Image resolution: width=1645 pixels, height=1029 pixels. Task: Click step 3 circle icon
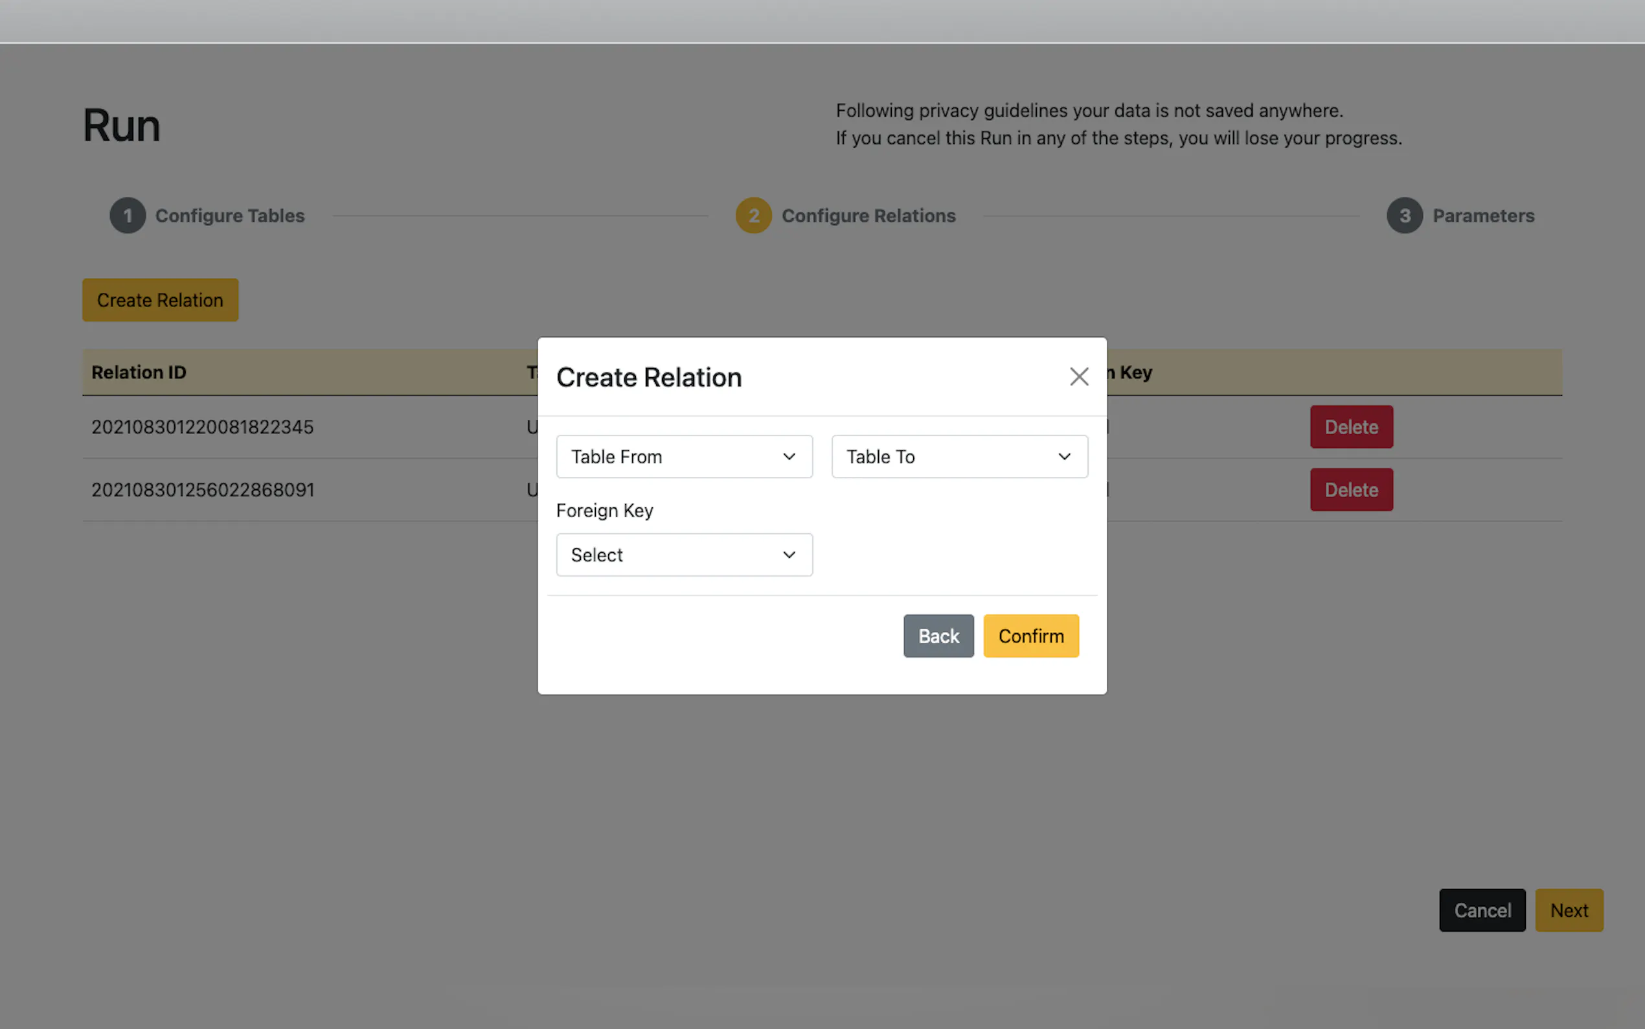(x=1405, y=216)
